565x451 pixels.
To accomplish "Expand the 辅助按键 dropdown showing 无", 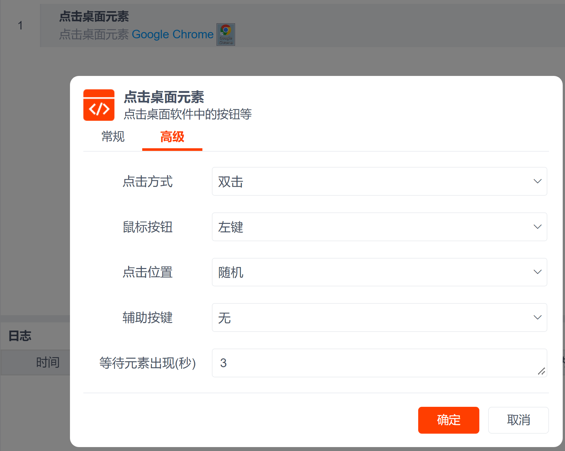I will [x=379, y=317].
